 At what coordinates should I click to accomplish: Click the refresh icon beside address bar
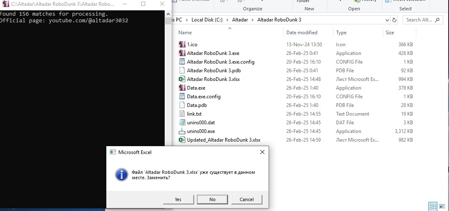(x=394, y=20)
